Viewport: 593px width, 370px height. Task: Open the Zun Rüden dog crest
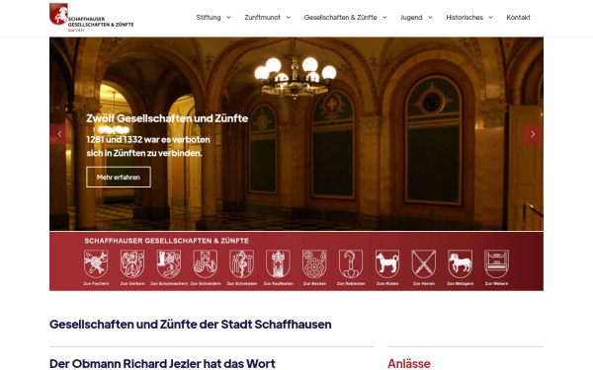point(387,263)
